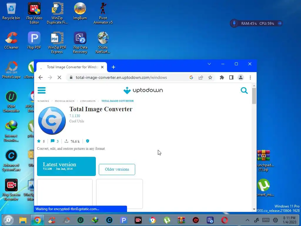The image size is (301, 226).
Task: Open ImgBurn desktop icon
Action: (80, 11)
